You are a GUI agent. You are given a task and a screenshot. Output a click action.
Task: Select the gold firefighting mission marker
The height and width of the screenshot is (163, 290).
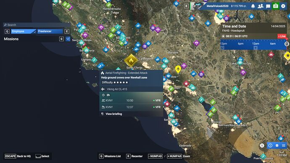coord(131,60)
